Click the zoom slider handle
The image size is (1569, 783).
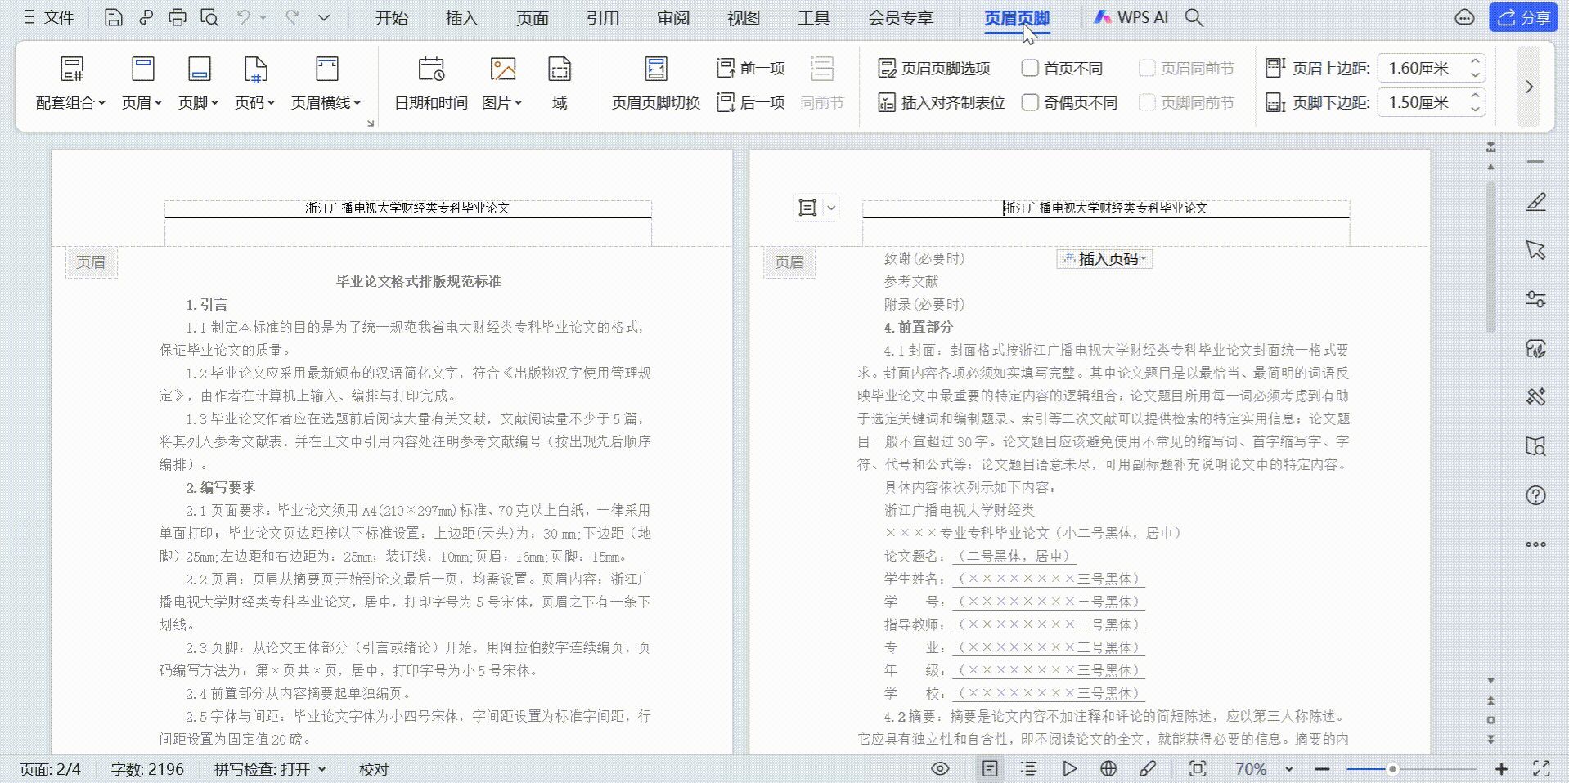[1391, 769]
